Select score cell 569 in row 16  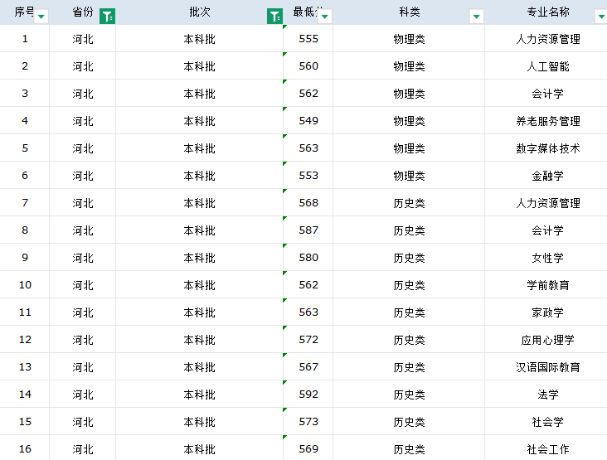pyautogui.click(x=308, y=448)
